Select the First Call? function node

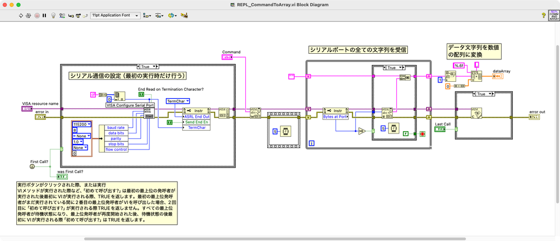33,166
